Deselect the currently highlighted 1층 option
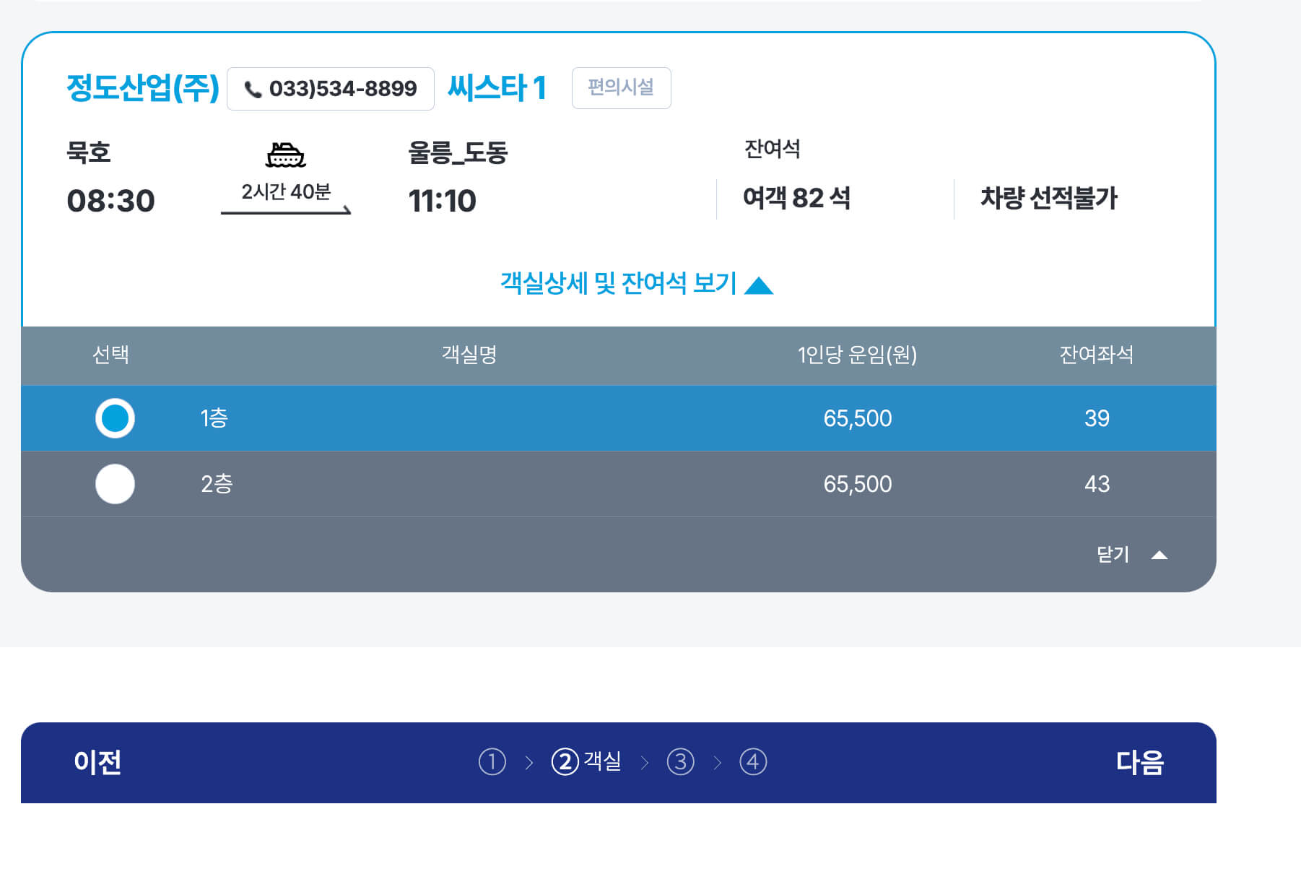Viewport: 1301px width, 869px height. coord(115,418)
